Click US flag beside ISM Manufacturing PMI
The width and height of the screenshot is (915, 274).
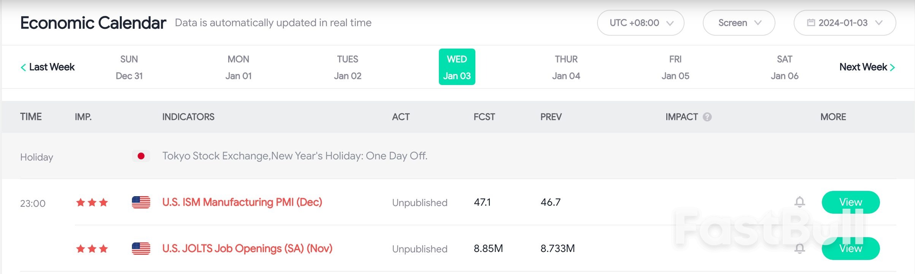pyautogui.click(x=141, y=202)
